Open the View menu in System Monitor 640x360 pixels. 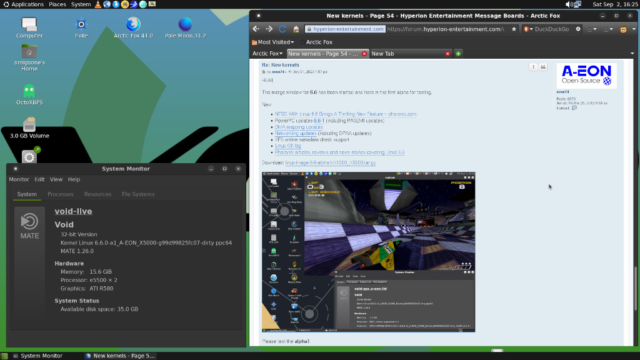point(56,179)
